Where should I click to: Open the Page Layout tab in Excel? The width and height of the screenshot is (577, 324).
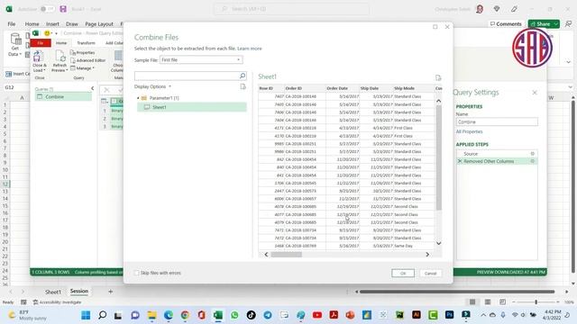point(99,24)
